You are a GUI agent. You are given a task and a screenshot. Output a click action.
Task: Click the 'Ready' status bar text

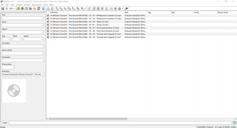point(3,127)
